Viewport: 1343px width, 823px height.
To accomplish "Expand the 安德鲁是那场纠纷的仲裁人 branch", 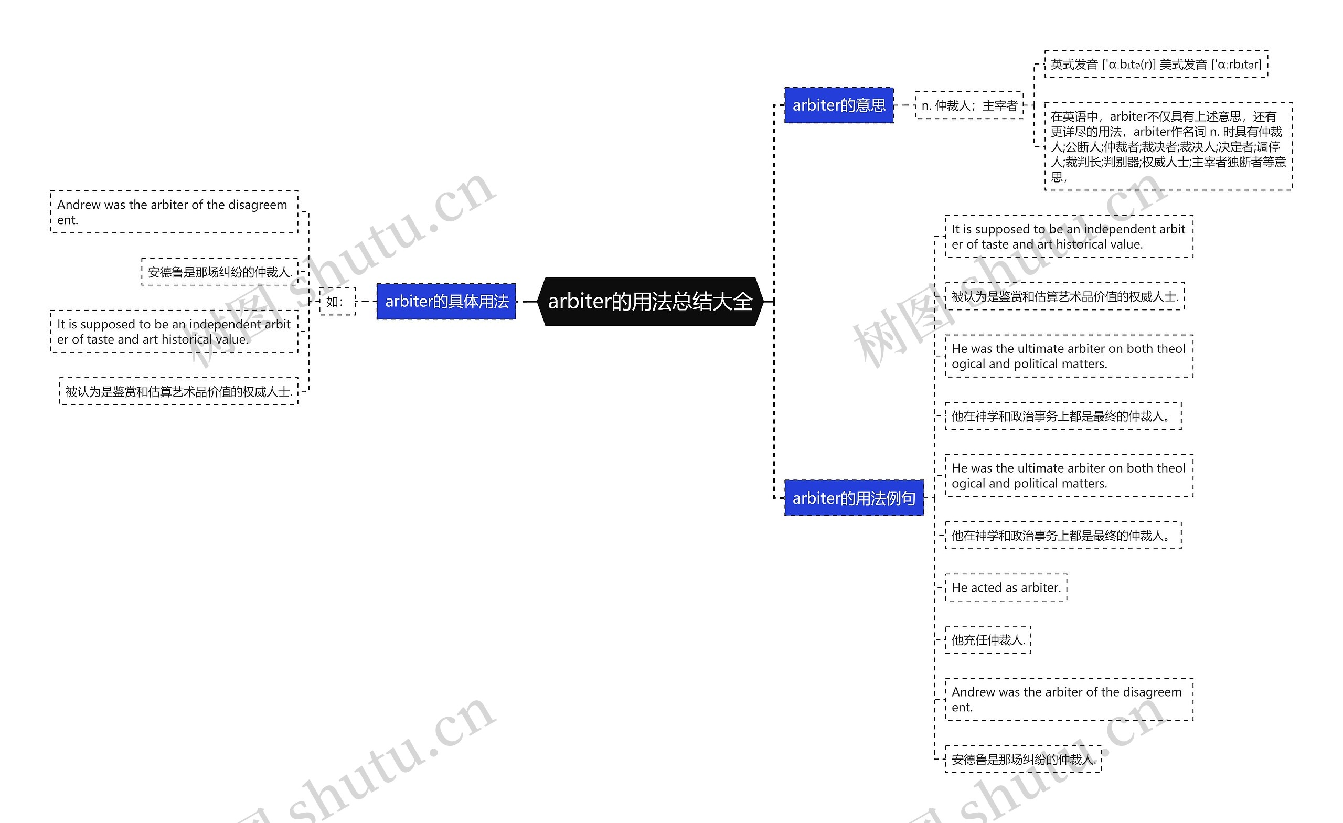I will pos(199,269).
